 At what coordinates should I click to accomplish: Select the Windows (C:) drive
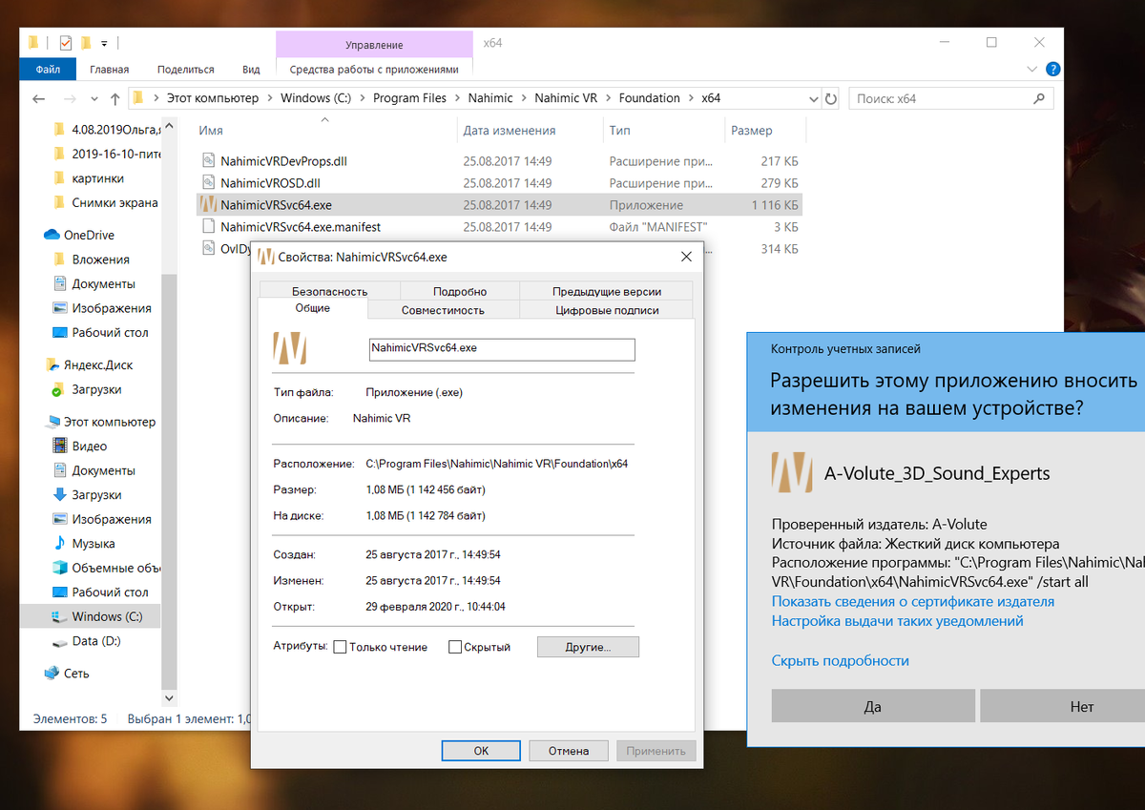[107, 616]
